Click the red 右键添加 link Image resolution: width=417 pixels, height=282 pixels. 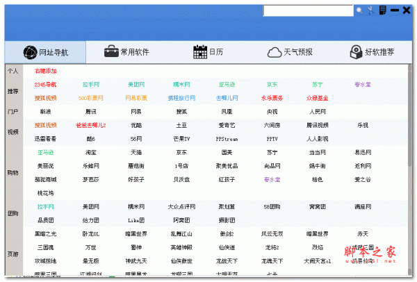[x=45, y=71]
